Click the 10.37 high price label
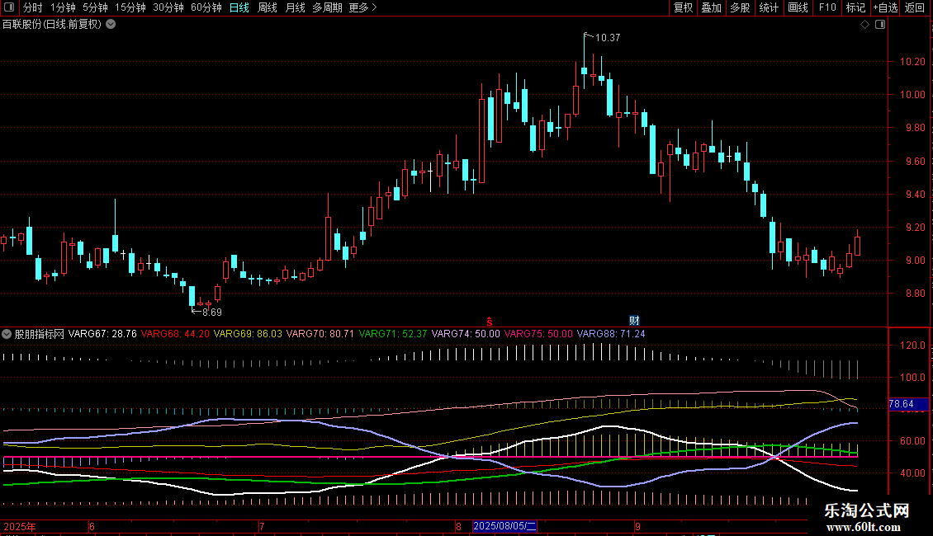 click(x=608, y=38)
